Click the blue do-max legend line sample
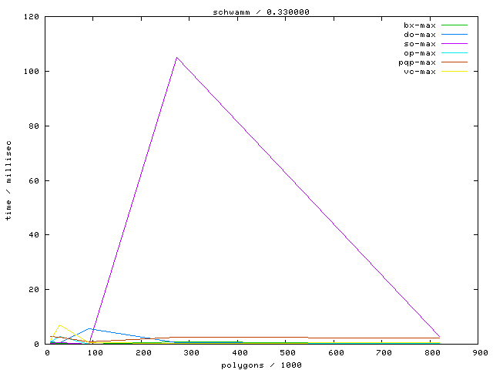493x370 pixels. tap(454, 35)
